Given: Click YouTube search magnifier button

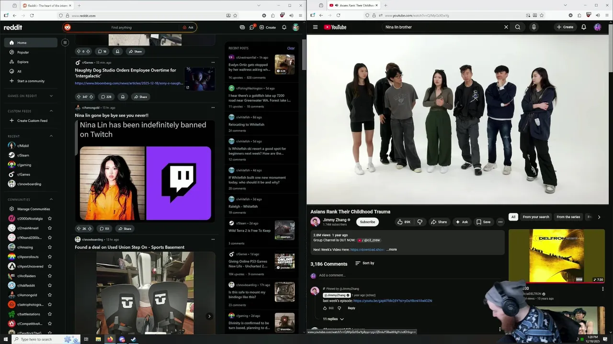Looking at the screenshot, I should [518, 27].
